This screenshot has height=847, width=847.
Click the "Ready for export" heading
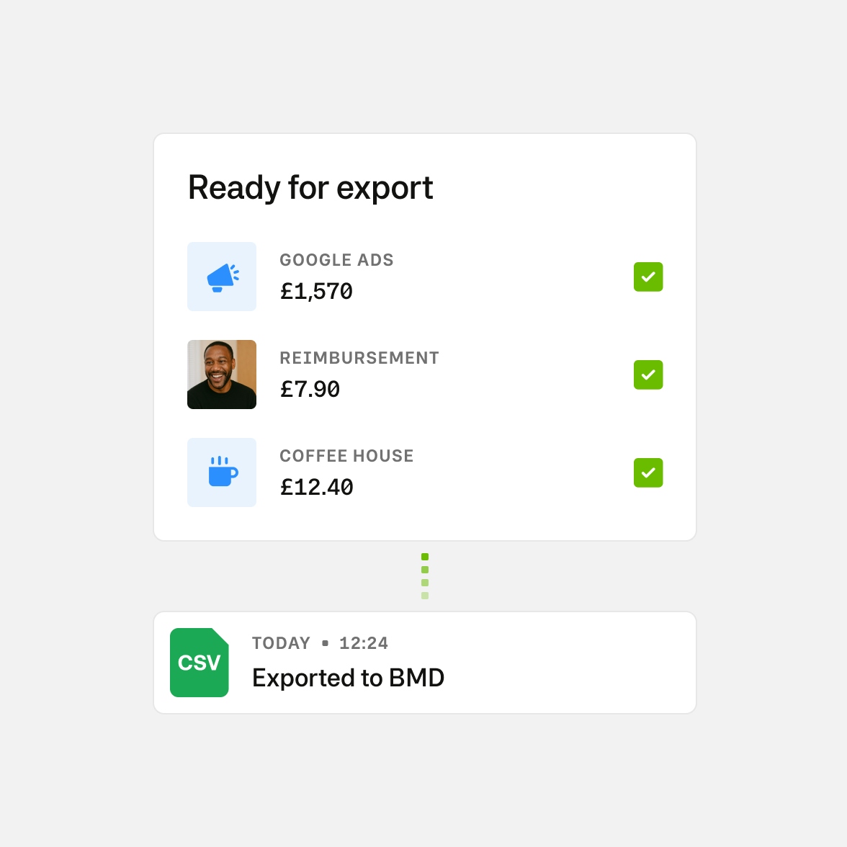pyautogui.click(x=310, y=188)
